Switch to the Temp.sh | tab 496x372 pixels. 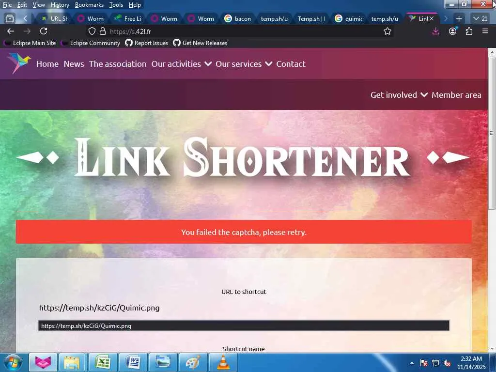(x=311, y=19)
